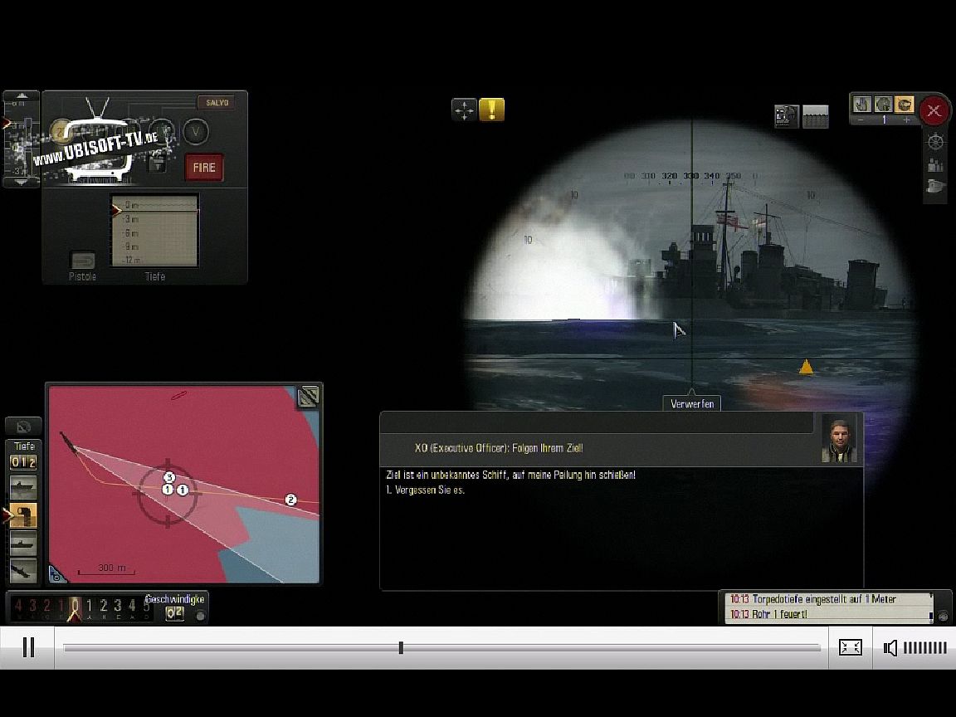
Task: Click the up arrow on the depth strip
Action: point(22,96)
